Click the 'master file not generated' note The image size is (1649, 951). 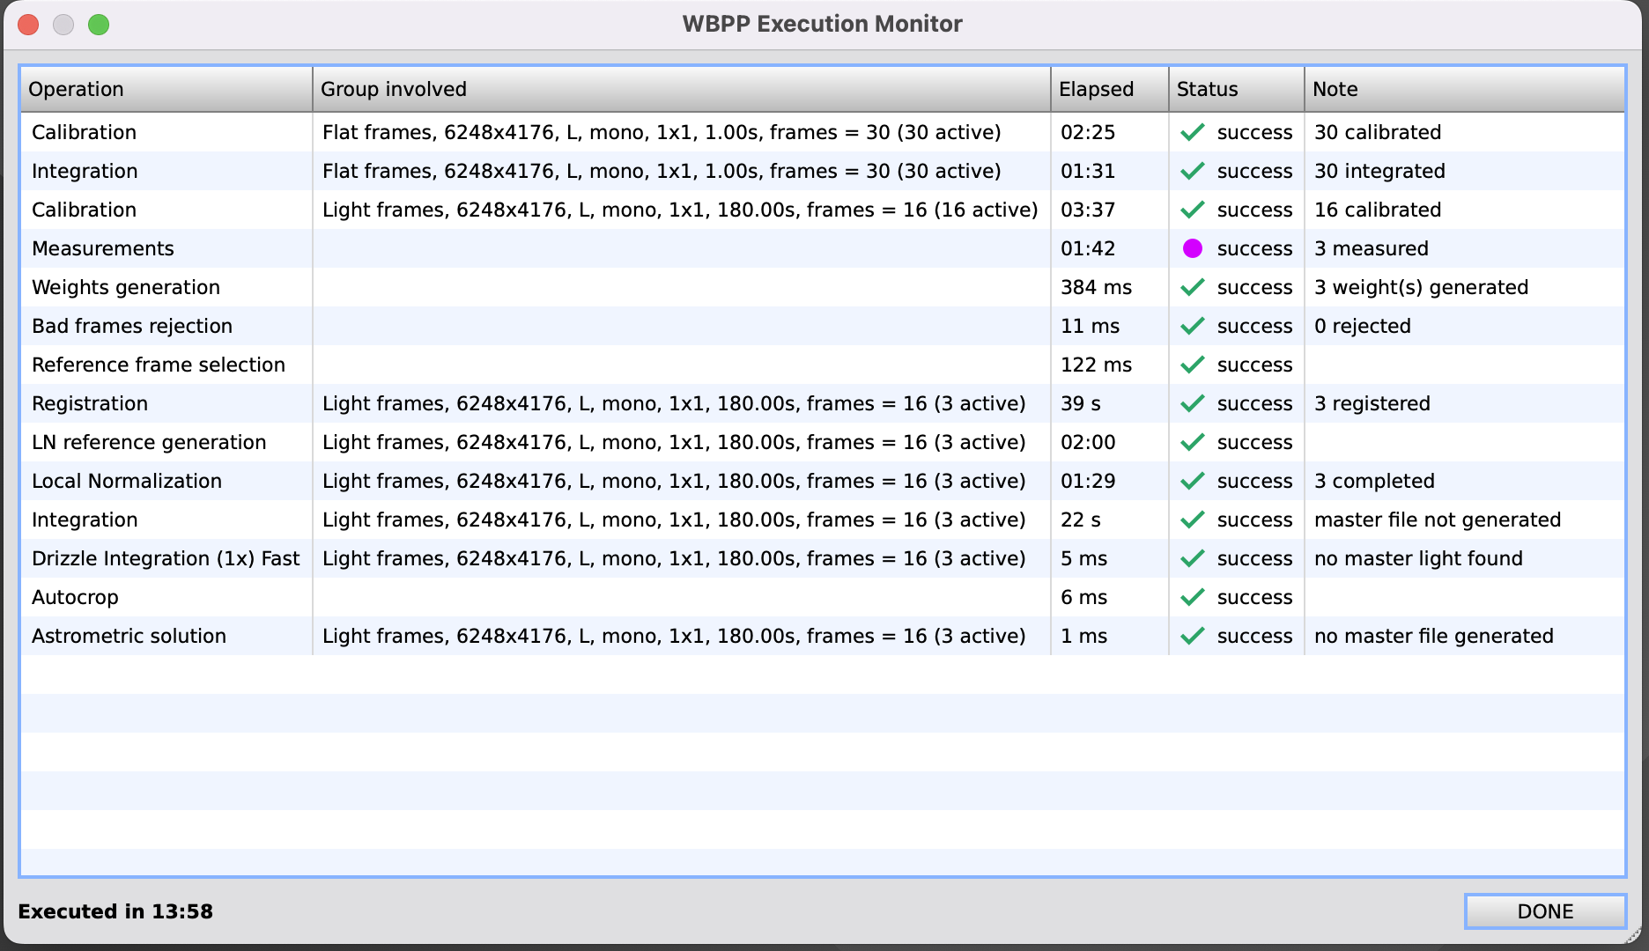pyautogui.click(x=1437, y=520)
